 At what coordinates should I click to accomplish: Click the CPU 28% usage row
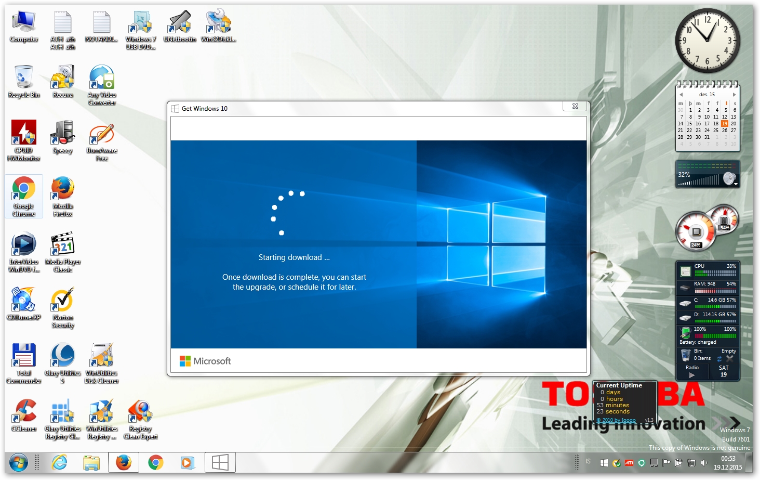tap(708, 270)
